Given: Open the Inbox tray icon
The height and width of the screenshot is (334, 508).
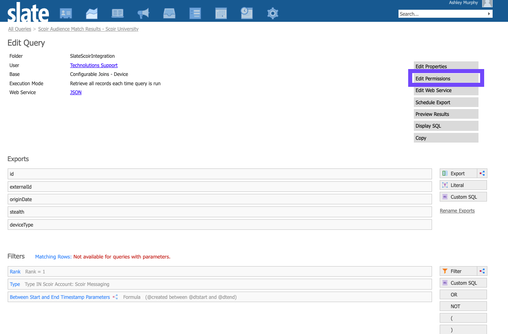Looking at the screenshot, I should click(169, 13).
